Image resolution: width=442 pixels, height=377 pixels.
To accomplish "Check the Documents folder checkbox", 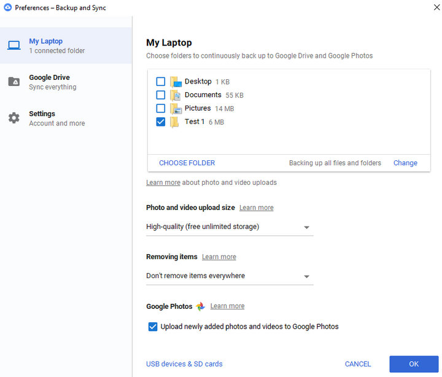I will [161, 95].
